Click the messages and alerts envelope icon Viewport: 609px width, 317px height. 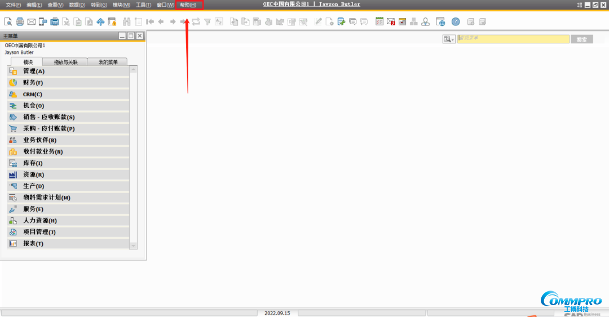pos(391,22)
